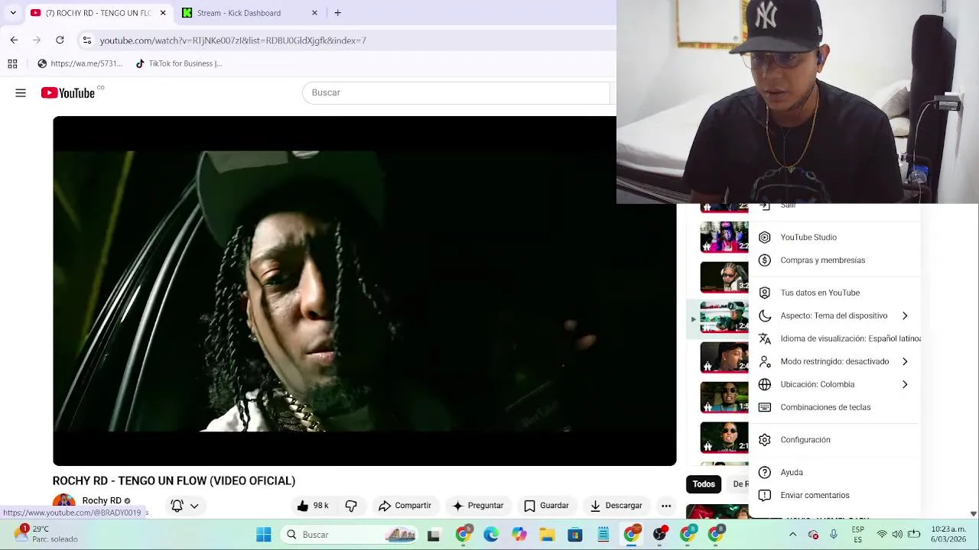979x550 pixels.
Task: Open the ESP ES language switcher
Action: point(858,534)
